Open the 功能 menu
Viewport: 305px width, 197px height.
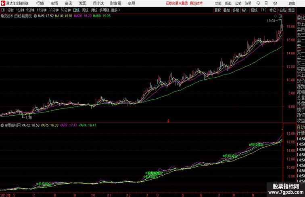point(218,3)
